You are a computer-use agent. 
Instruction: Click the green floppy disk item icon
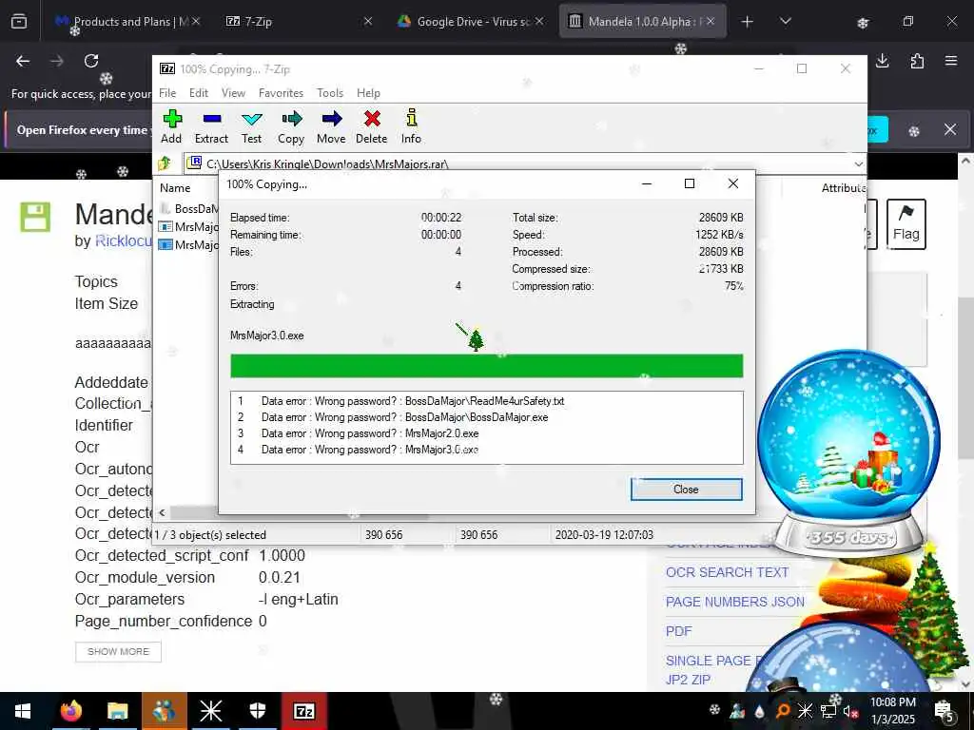pos(35,218)
